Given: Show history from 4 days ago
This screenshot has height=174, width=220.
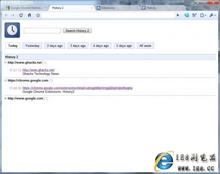Looking at the screenshot, I should point(101,46).
